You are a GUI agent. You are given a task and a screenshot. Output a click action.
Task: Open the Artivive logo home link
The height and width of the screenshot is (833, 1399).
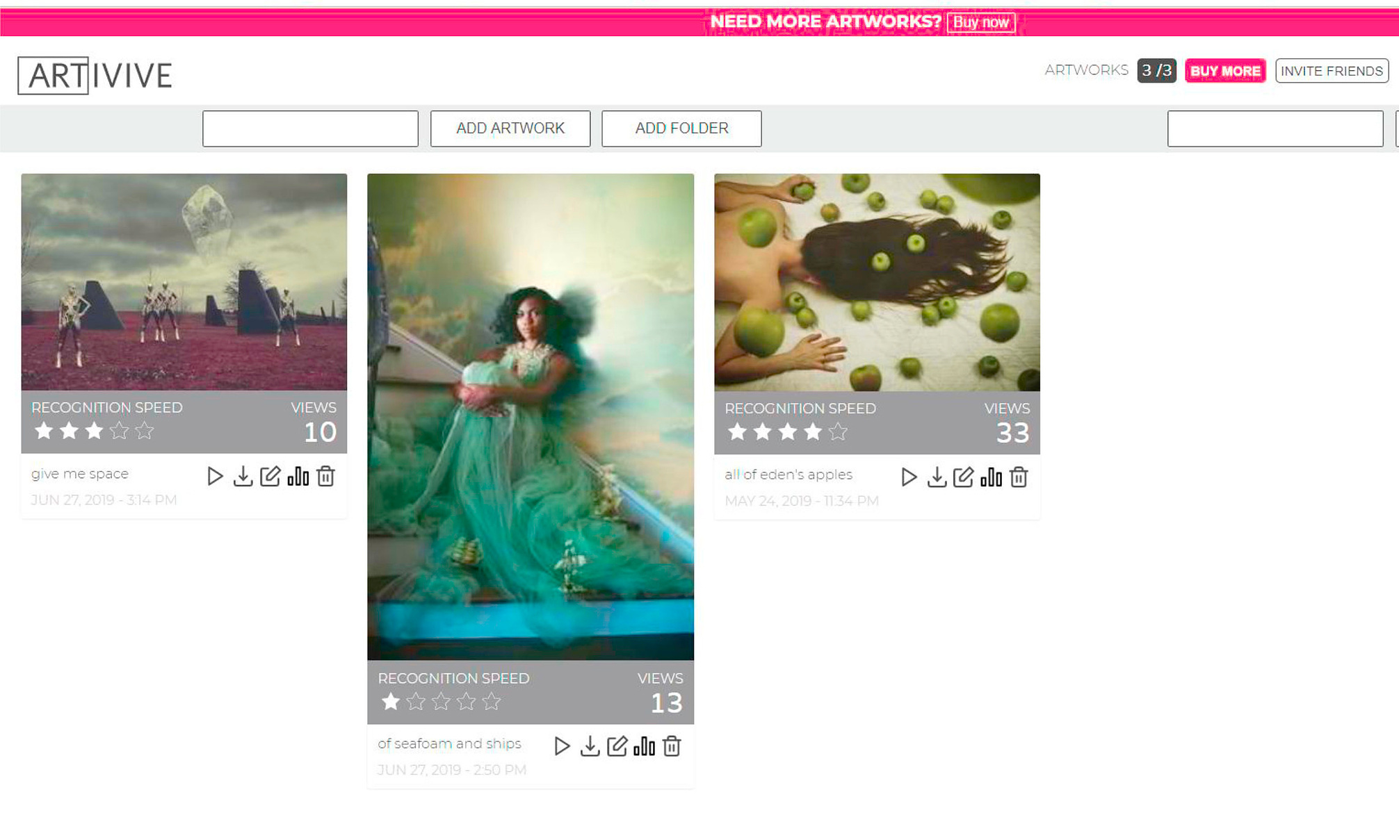pos(95,75)
